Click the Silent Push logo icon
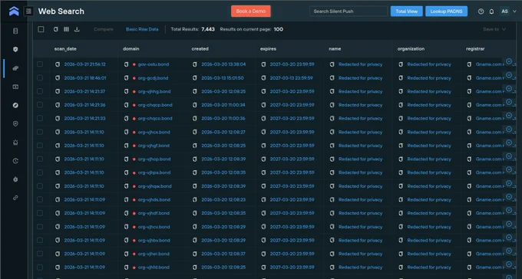Image resolution: width=522 pixels, height=279 pixels. pyautogui.click(x=14, y=11)
